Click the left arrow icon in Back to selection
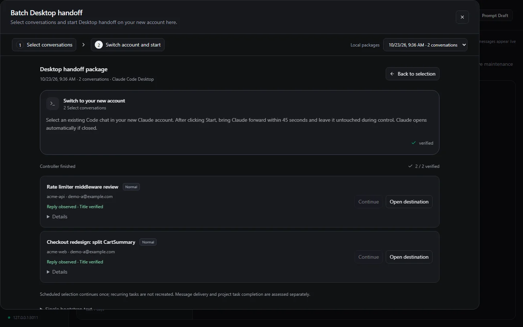 [392, 74]
